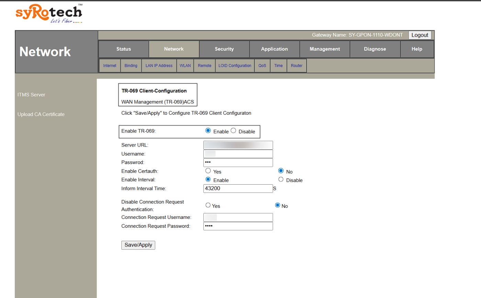
Task: Open the Security tab
Action: [x=224, y=49]
